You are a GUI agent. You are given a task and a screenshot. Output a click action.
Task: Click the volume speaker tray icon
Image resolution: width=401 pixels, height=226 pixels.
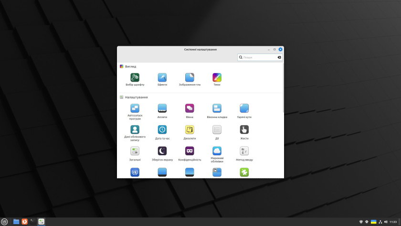point(386,222)
